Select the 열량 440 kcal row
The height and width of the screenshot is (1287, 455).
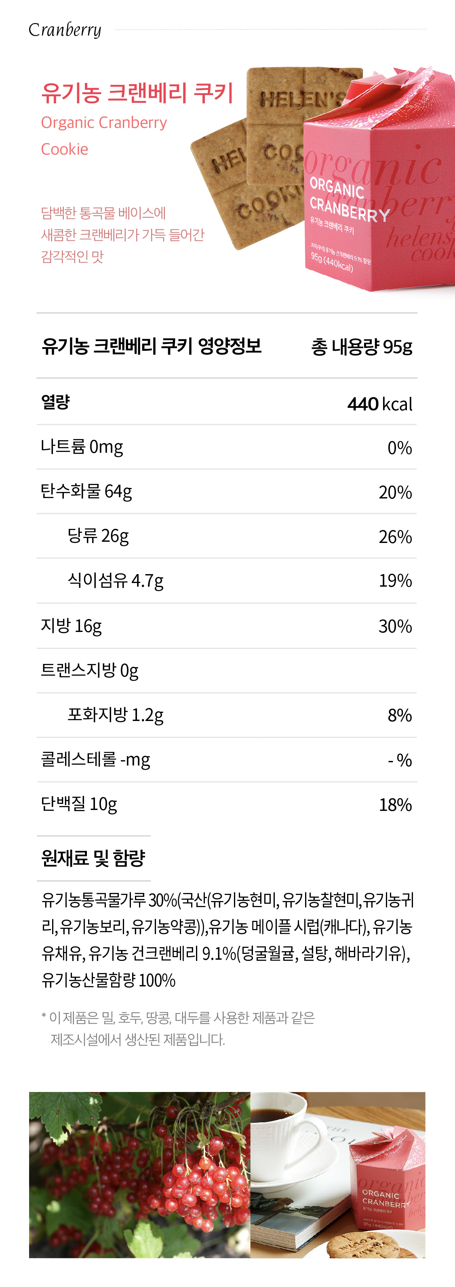click(227, 402)
